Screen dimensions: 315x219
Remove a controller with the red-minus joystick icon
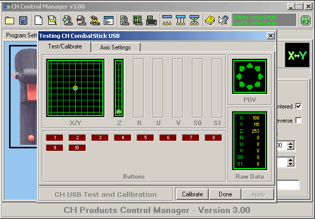coord(81,20)
